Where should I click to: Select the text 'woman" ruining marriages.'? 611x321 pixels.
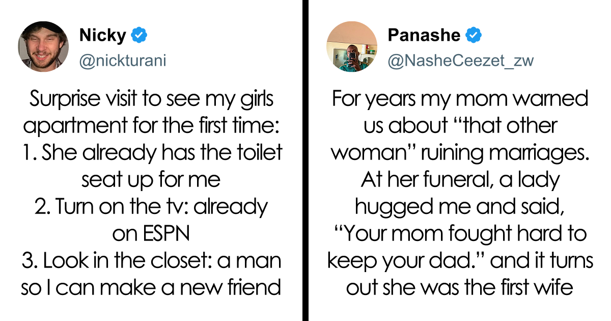[x=460, y=153]
